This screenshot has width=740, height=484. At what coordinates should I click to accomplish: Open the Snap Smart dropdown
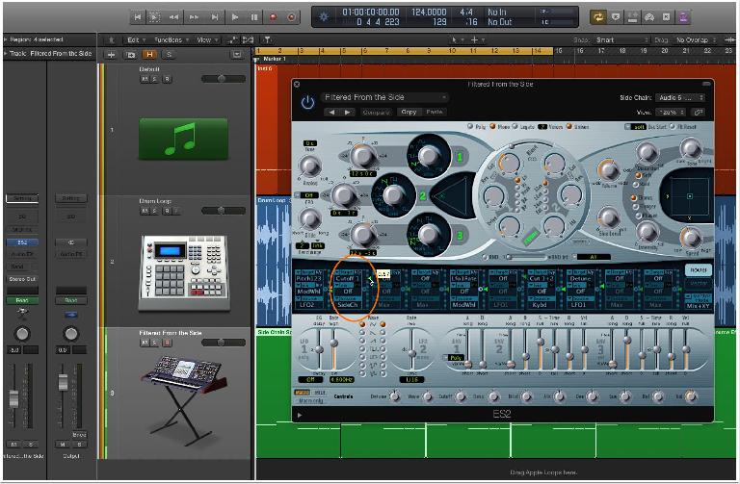click(x=621, y=40)
